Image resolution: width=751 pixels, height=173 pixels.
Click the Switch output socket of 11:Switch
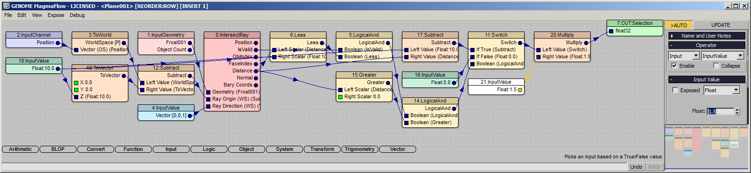click(520, 43)
